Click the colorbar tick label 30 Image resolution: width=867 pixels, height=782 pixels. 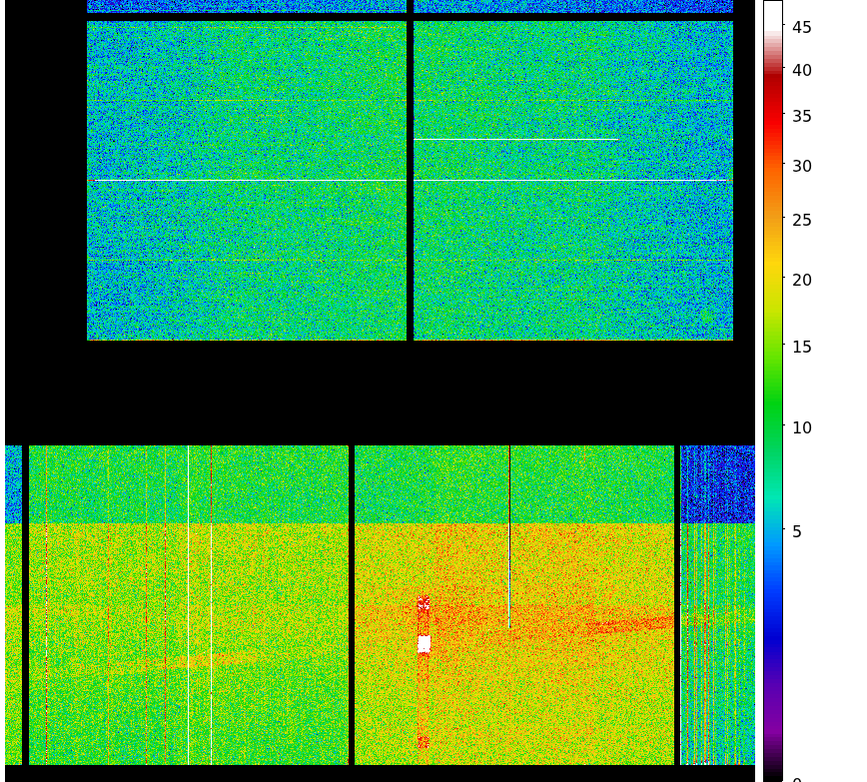tap(801, 167)
